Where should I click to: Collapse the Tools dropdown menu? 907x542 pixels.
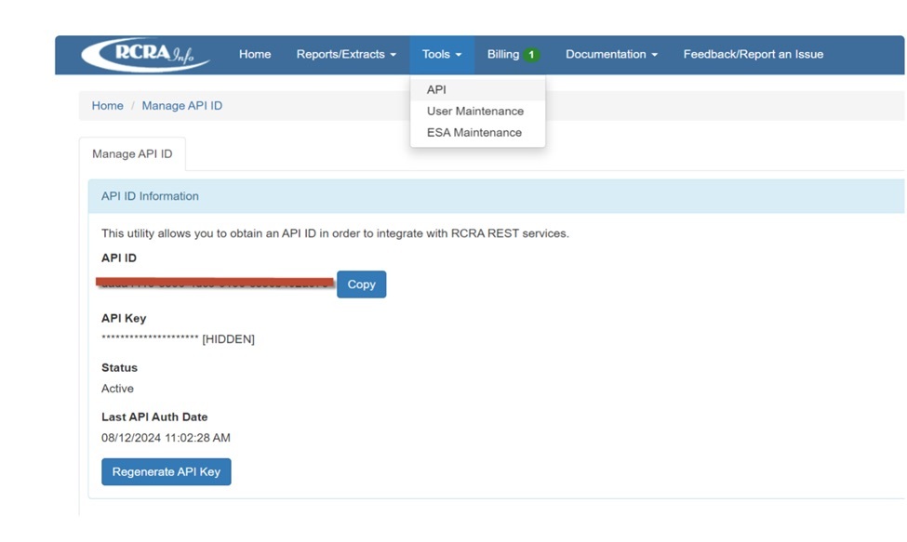(x=442, y=54)
